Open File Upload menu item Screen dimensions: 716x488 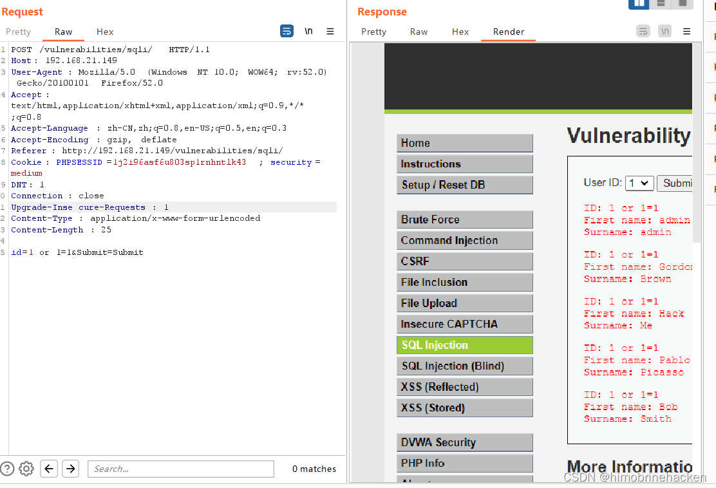(x=465, y=303)
